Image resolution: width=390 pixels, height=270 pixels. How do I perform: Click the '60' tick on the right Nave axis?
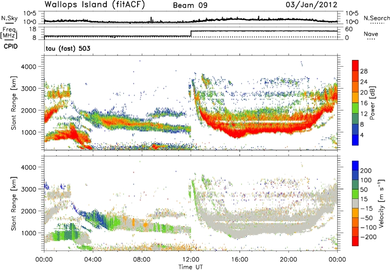coord(349,29)
